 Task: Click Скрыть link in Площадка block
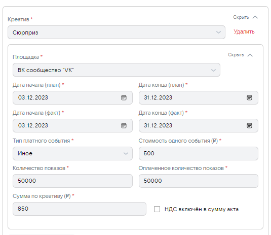point(236,55)
